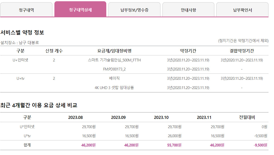
Task: Click the 정지기간은 약정기간에서 제외 note
Action: pyautogui.click(x=243, y=41)
